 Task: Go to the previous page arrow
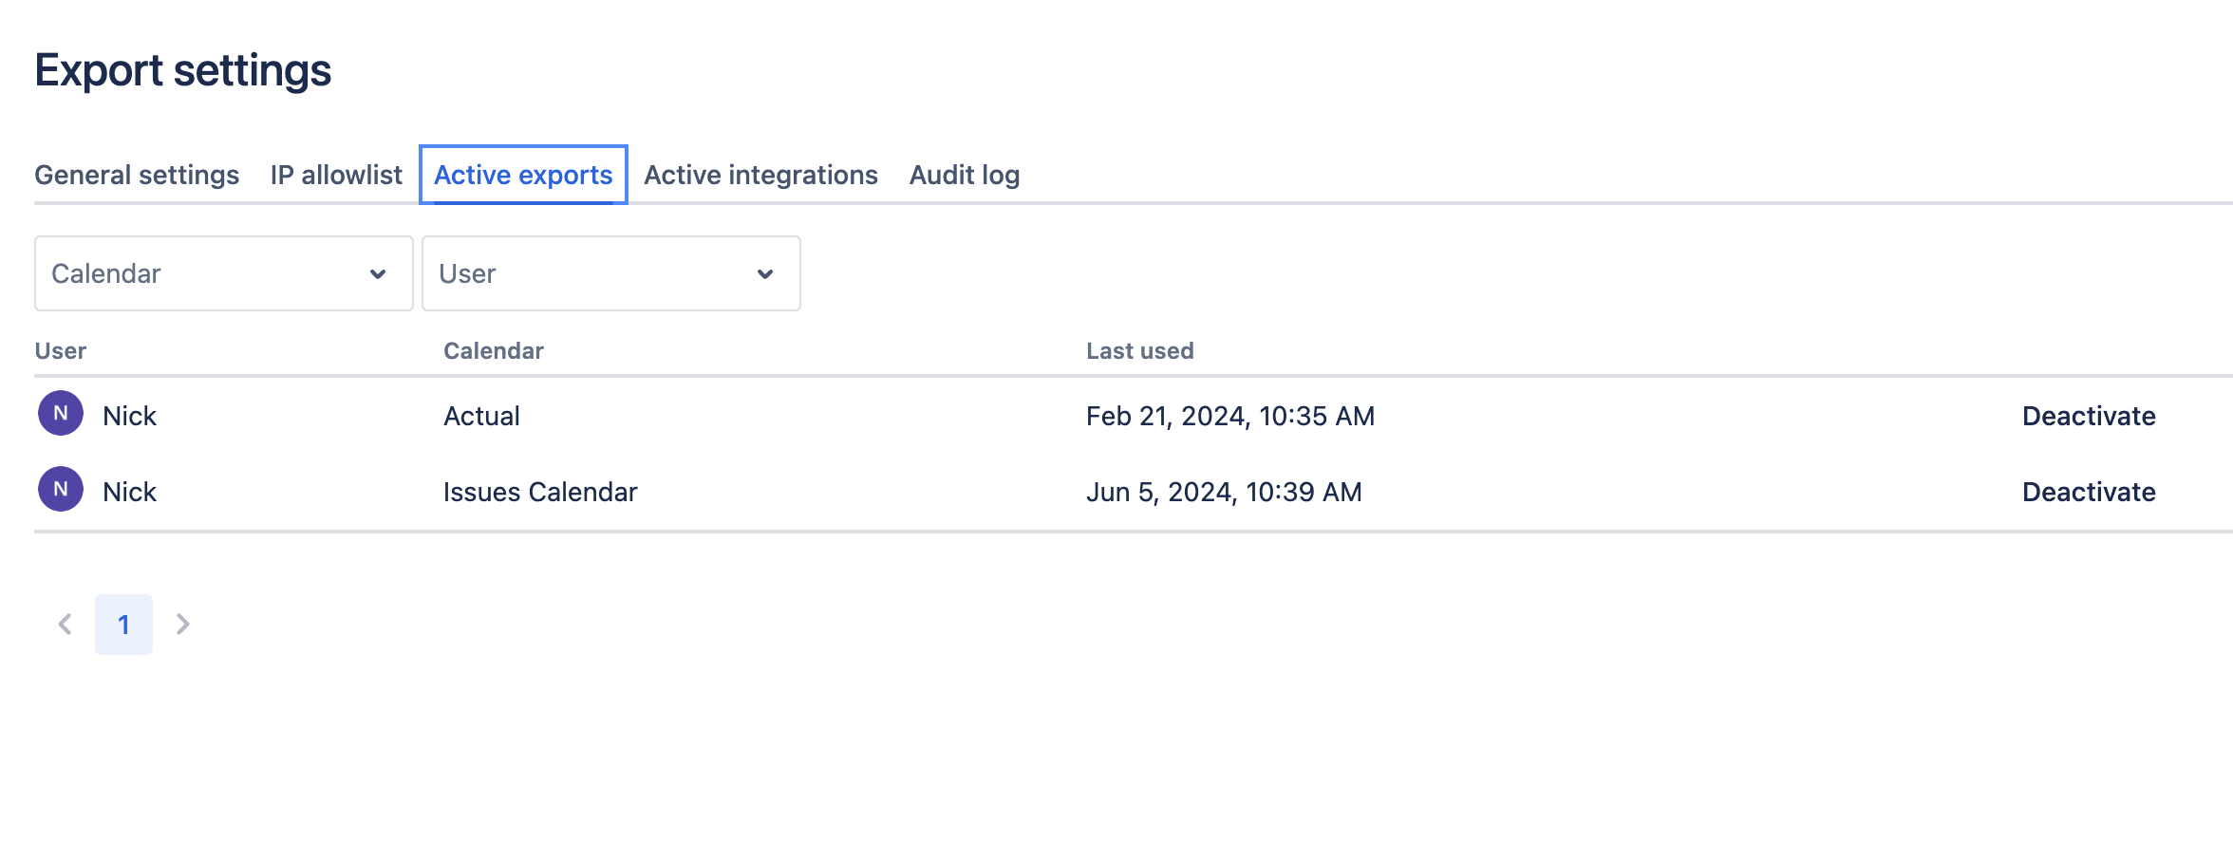coord(65,625)
